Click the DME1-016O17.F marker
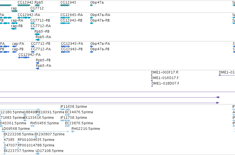This screenshot has width=235, height=155. click(152, 81)
